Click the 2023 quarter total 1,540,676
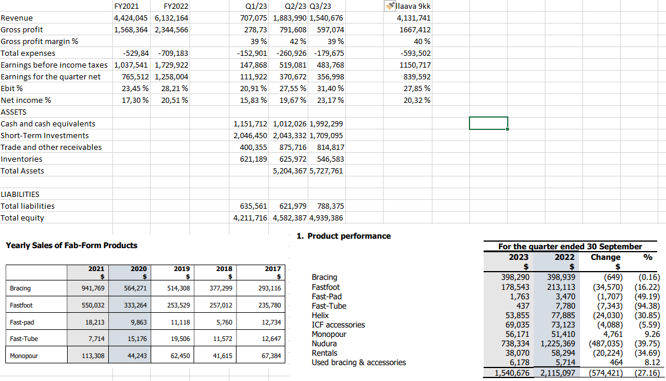Viewport: 666px width, 381px height. [512, 373]
